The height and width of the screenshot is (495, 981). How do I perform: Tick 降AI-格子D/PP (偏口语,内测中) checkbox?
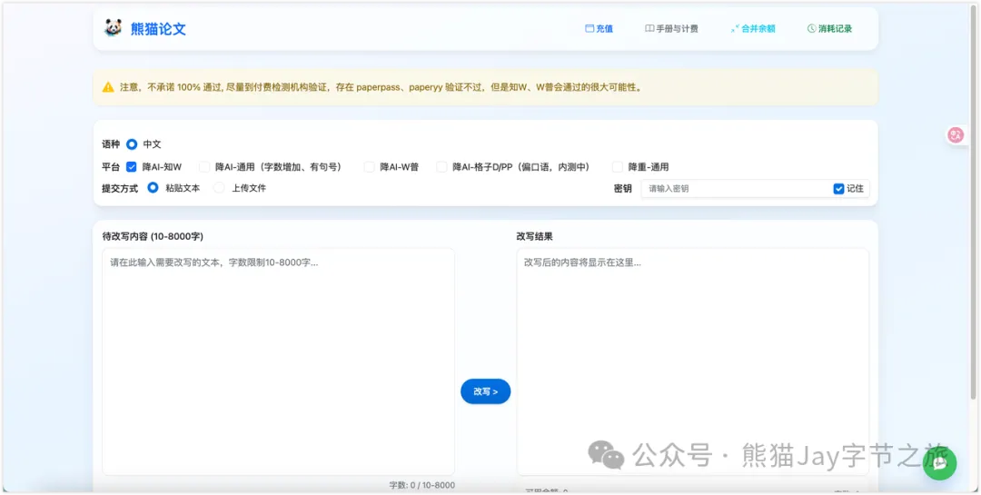click(441, 166)
